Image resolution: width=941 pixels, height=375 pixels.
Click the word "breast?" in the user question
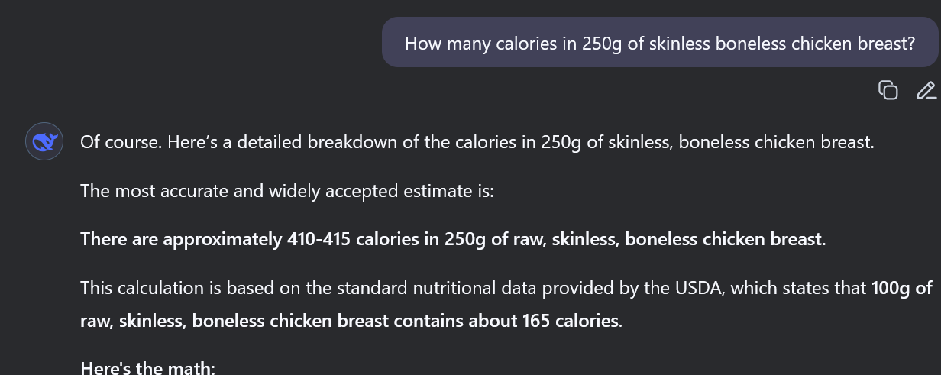(x=884, y=44)
